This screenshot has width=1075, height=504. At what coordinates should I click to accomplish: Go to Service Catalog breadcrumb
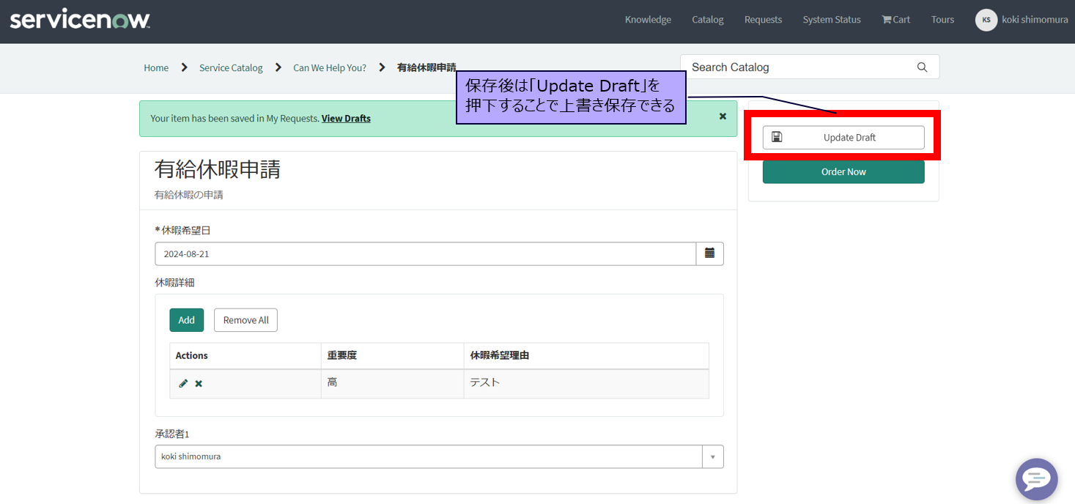coord(231,67)
